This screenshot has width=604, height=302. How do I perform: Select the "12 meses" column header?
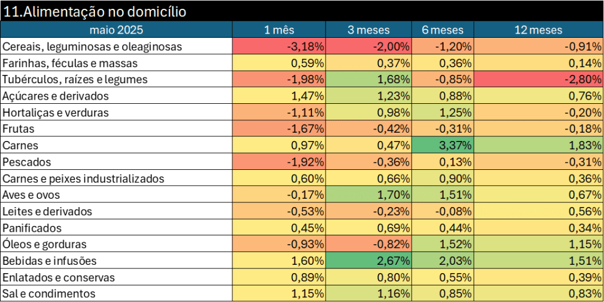[538, 29]
